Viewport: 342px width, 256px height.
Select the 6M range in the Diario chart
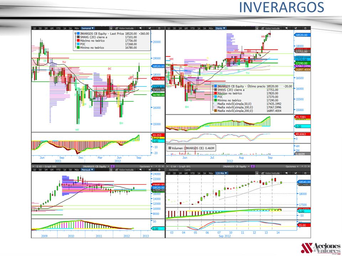tap(186, 28)
